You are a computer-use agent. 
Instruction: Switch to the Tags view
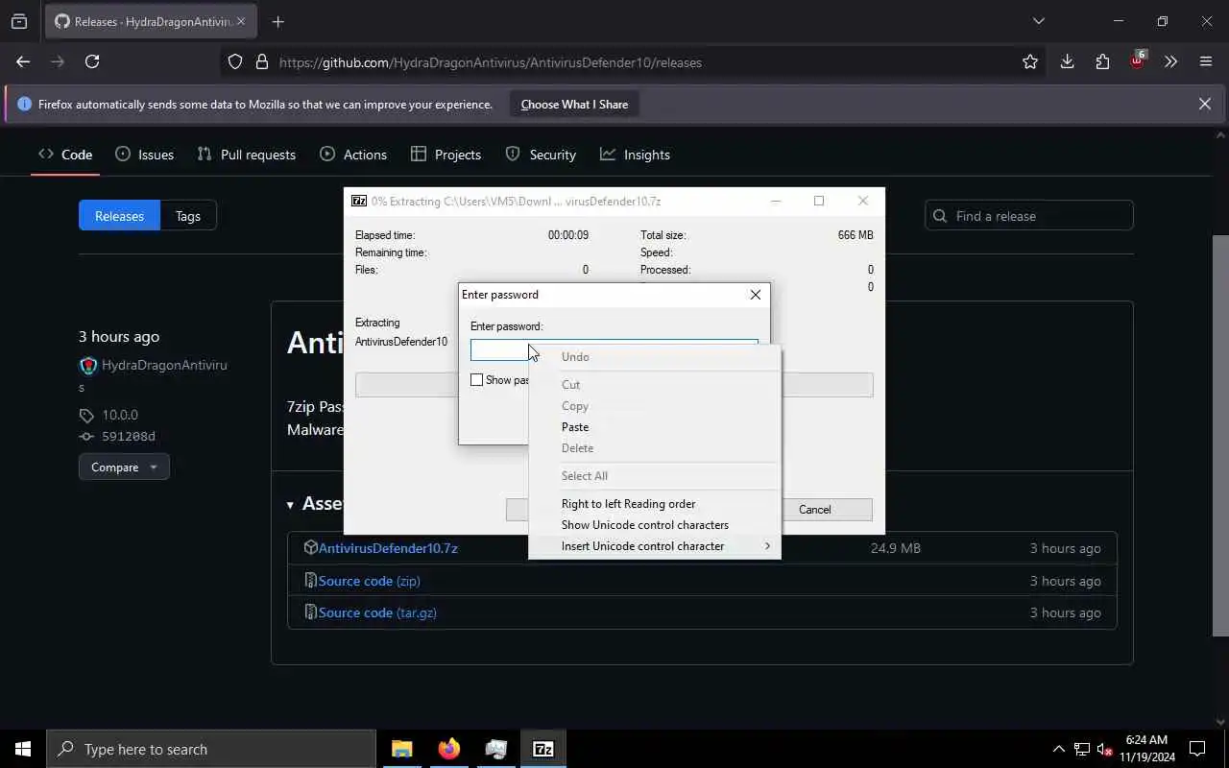188,216
